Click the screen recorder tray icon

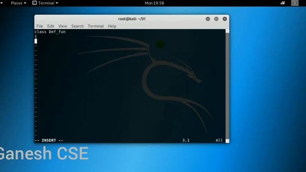tap(283, 3)
